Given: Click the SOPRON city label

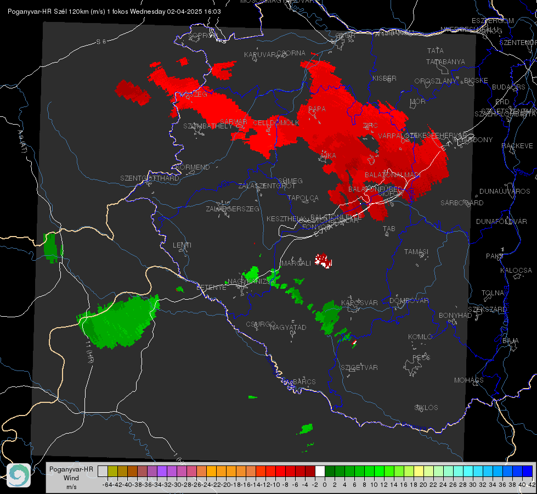Looking at the screenshot, I should click(x=202, y=35).
